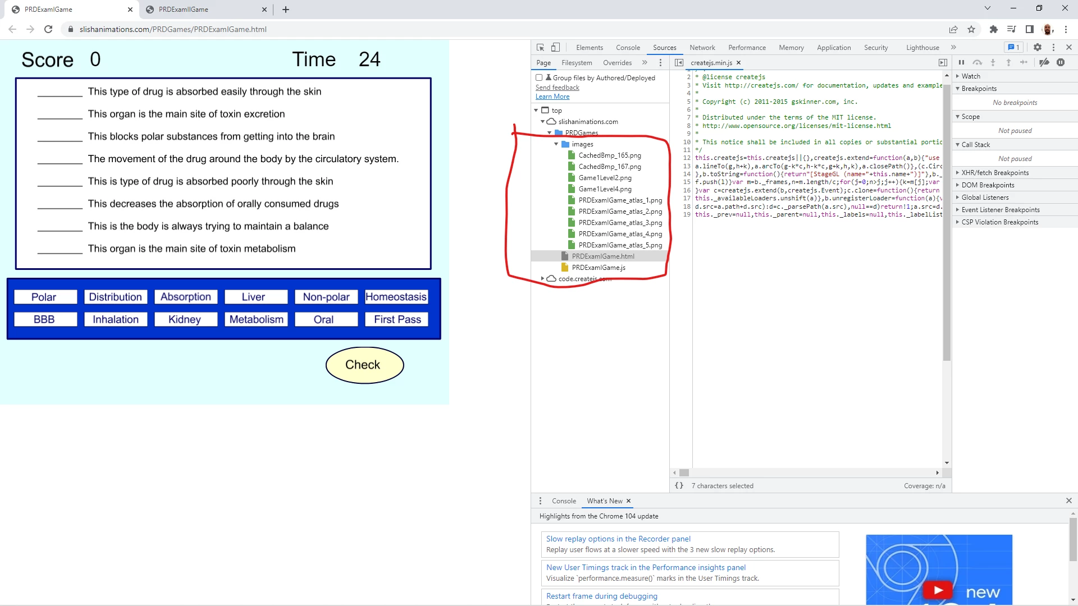
Task: Click deactivate breakpoints icon
Action: tap(1044, 63)
